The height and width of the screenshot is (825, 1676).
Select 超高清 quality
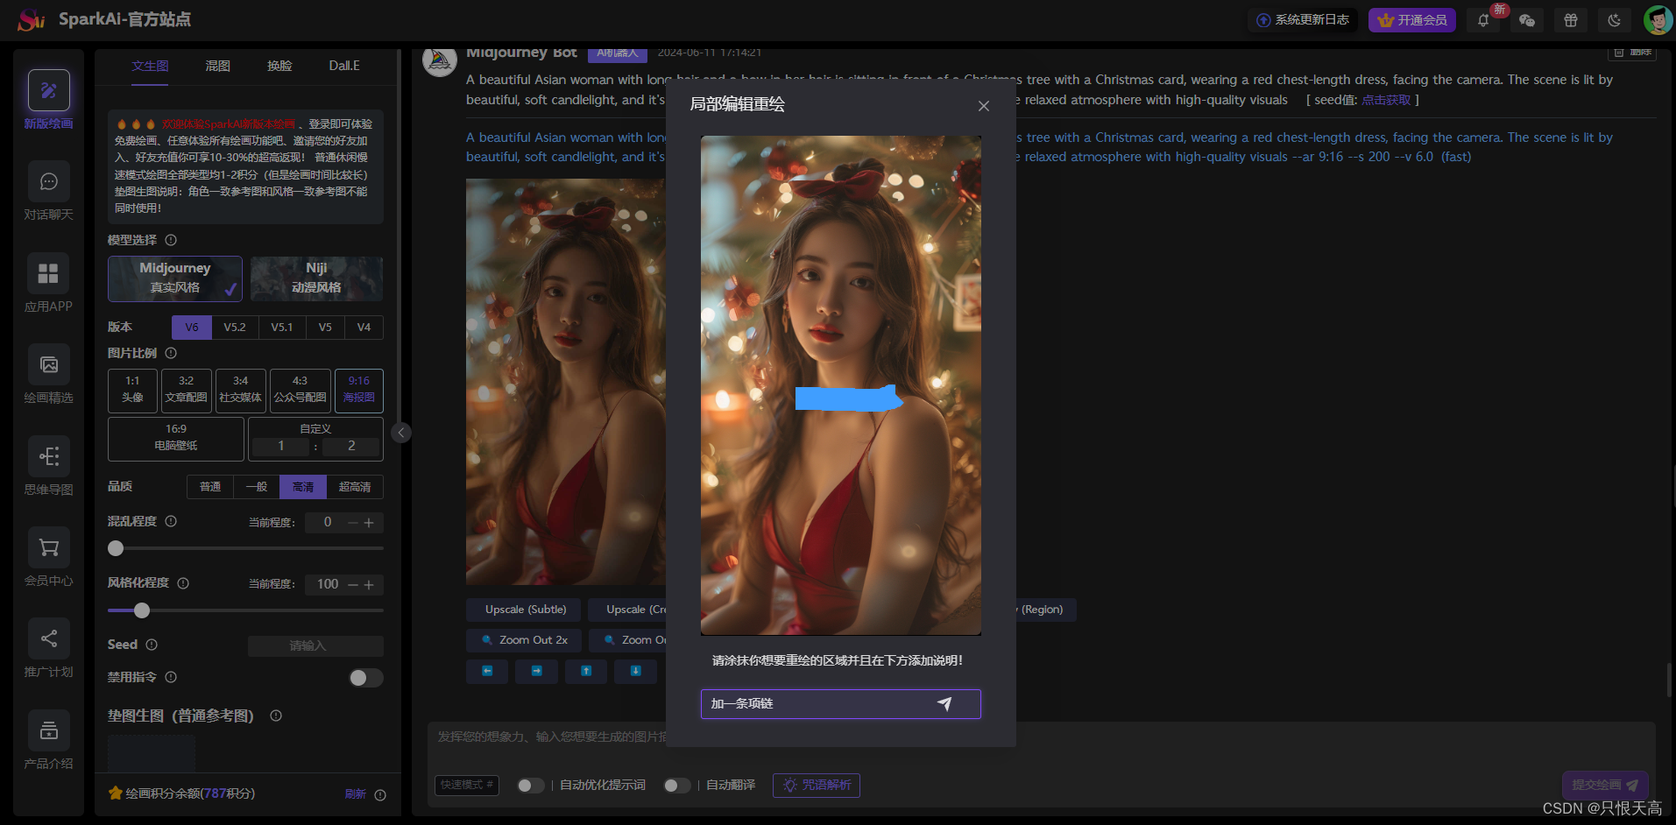pos(355,487)
